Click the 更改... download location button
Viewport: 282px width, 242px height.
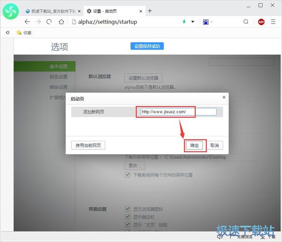pos(135,165)
